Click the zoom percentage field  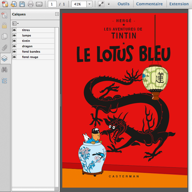pos(79,4)
